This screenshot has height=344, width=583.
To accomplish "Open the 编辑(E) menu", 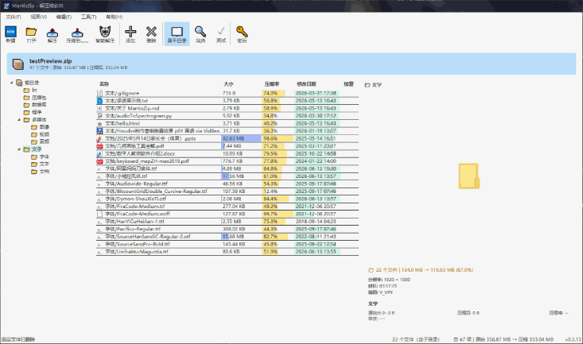I will pyautogui.click(x=64, y=17).
